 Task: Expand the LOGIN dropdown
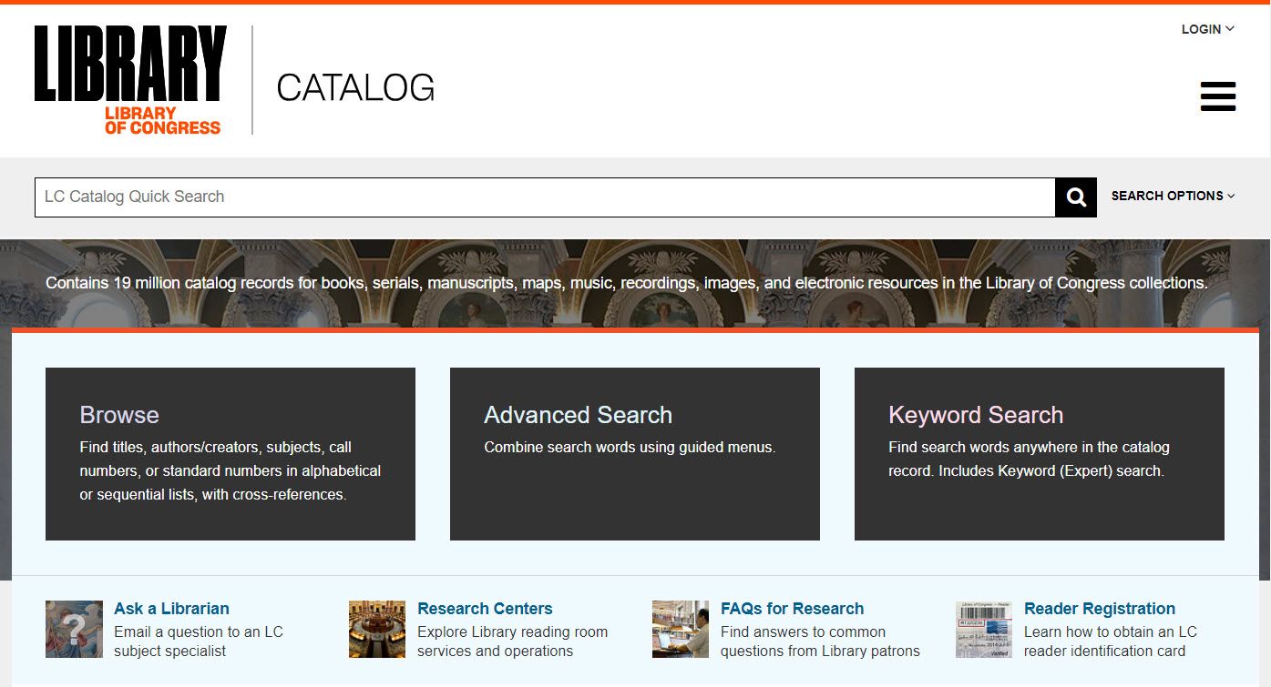click(x=1208, y=29)
